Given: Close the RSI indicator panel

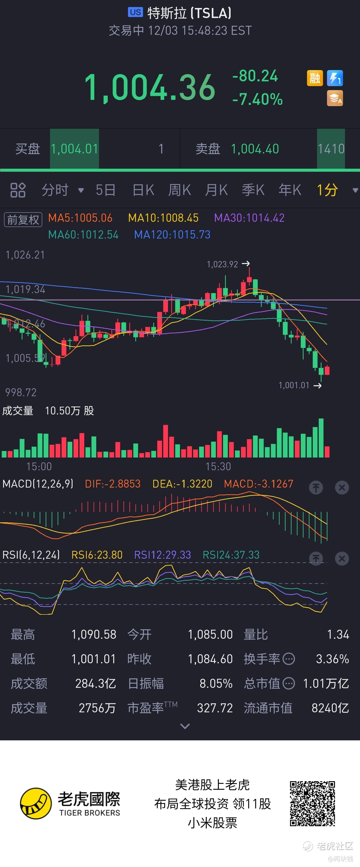Looking at the screenshot, I should 342,559.
